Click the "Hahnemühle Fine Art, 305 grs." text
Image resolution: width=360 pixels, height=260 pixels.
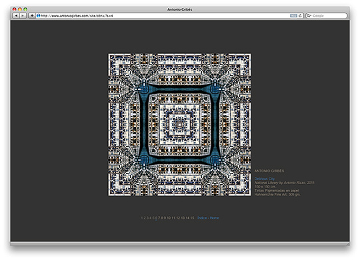[277, 194]
